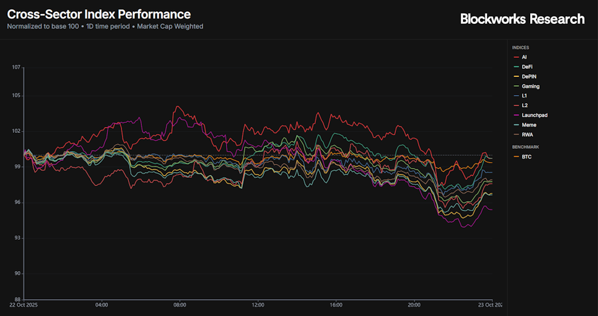Click the chart subtitle about base 100
The width and height of the screenshot is (598, 316).
105,26
